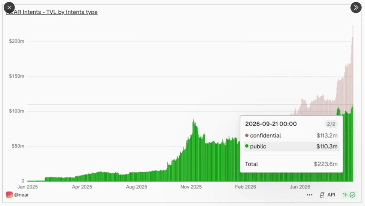Viewport: 365px width, 206px height.
Task: Click the @near avatar icon
Action: point(9,195)
